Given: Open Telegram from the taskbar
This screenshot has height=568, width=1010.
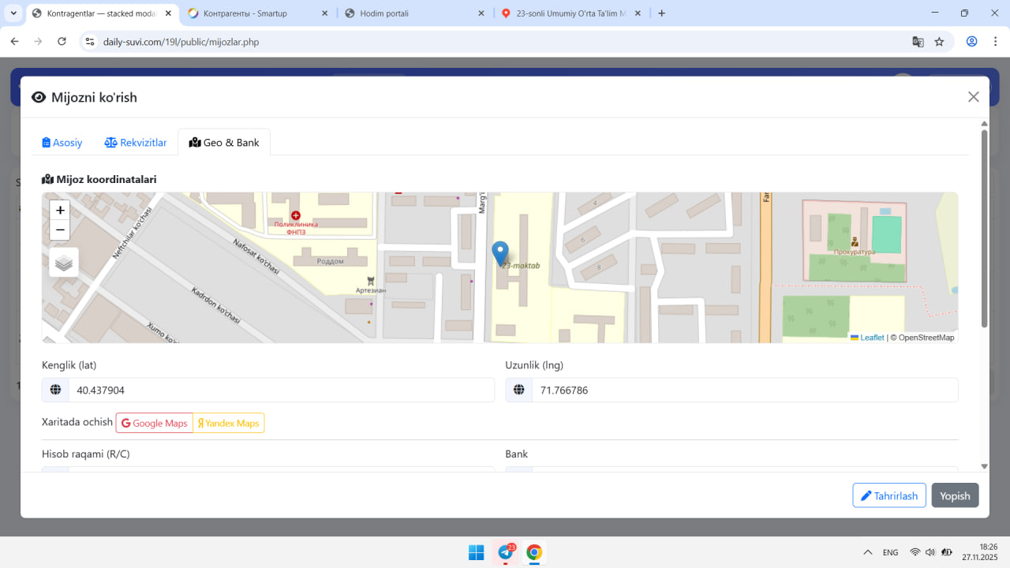Looking at the screenshot, I should pyautogui.click(x=505, y=552).
